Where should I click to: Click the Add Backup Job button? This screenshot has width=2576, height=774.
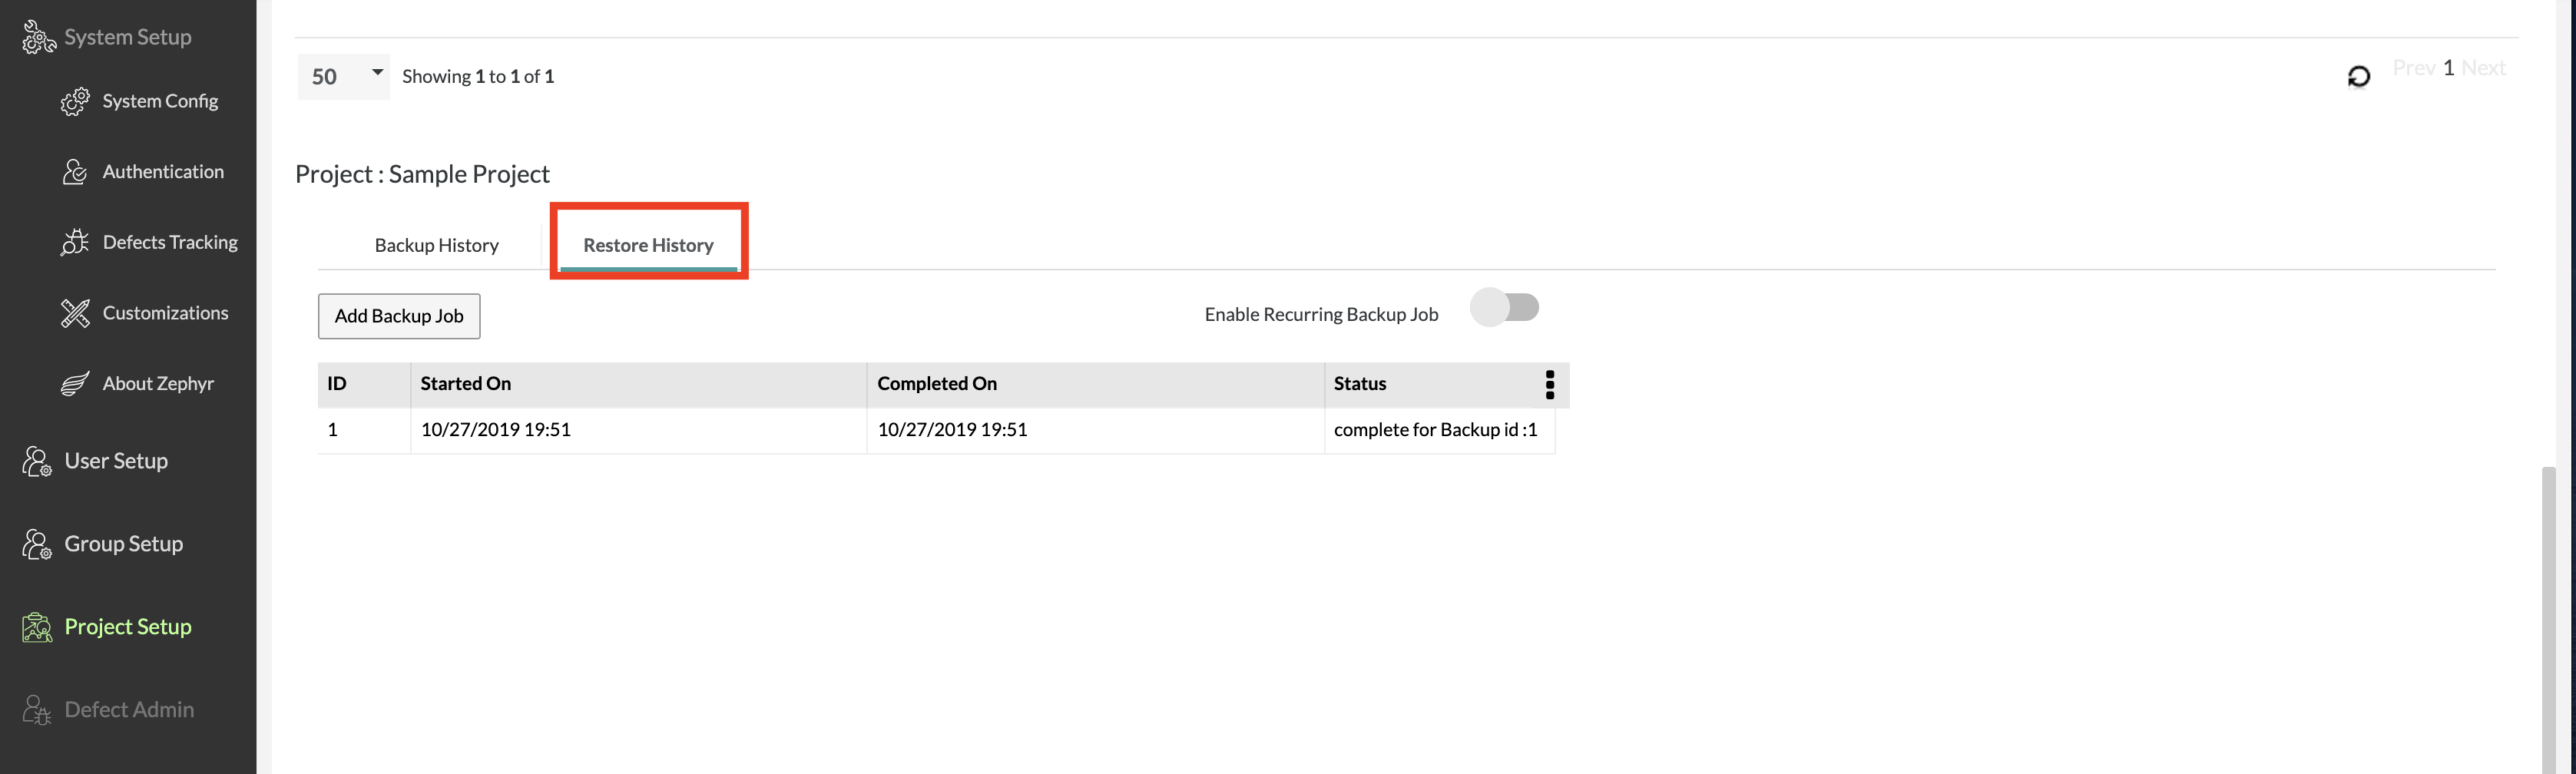399,316
